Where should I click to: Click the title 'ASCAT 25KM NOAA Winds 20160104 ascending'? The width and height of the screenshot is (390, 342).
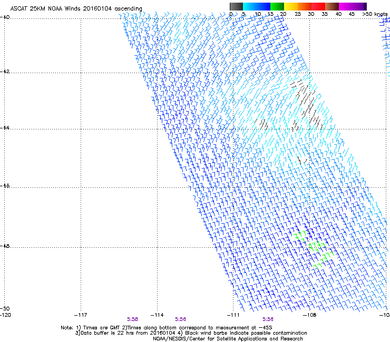[76, 9]
